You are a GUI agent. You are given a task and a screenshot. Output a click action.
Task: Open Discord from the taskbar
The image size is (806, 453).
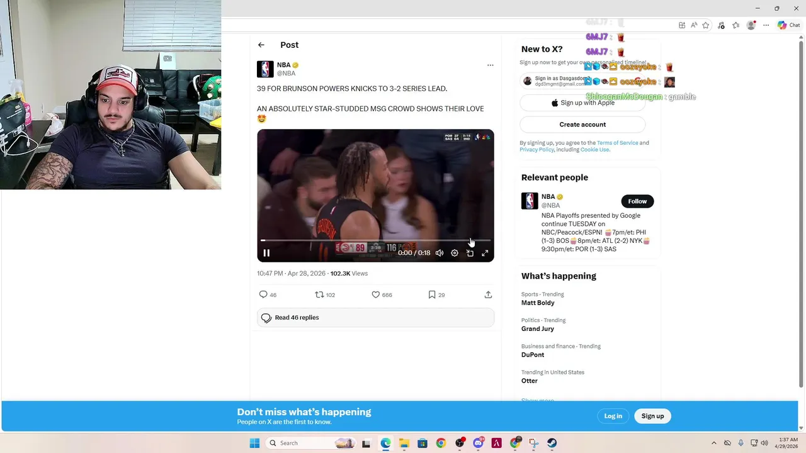(x=478, y=443)
